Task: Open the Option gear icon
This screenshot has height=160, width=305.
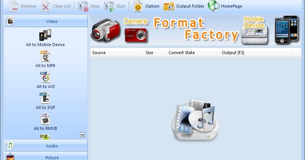Action: [138, 6]
